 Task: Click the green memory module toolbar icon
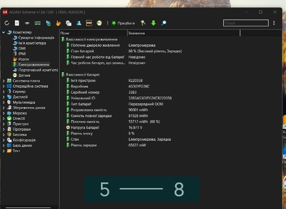(37, 23)
